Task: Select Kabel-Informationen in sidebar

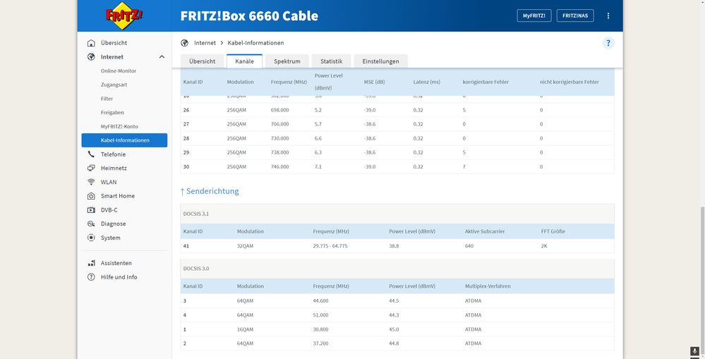Action: pyautogui.click(x=124, y=140)
